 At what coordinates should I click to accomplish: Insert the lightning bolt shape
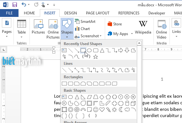(108, 110)
